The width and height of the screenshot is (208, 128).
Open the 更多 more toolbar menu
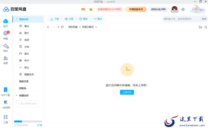click(x=98, y=19)
